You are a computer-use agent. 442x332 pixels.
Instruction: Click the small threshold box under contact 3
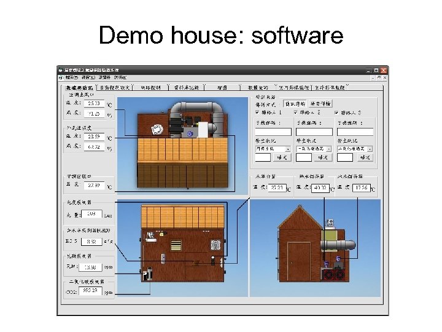345,157
